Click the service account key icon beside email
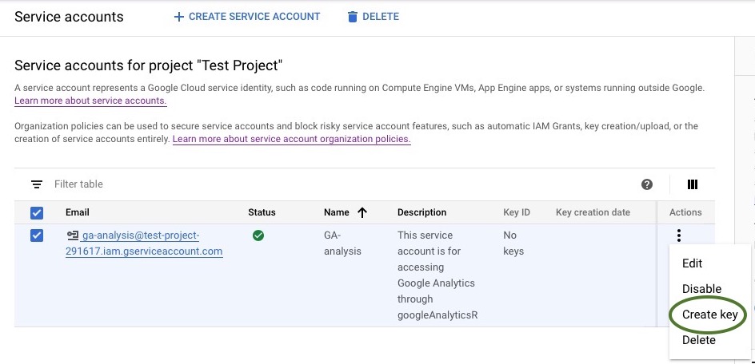 (x=73, y=235)
